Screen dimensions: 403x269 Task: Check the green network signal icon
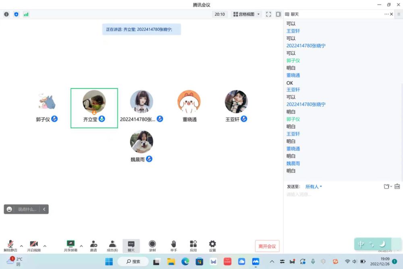click(26, 14)
